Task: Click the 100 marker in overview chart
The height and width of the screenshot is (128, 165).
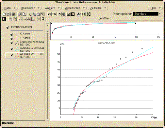Action: tap(136, 37)
